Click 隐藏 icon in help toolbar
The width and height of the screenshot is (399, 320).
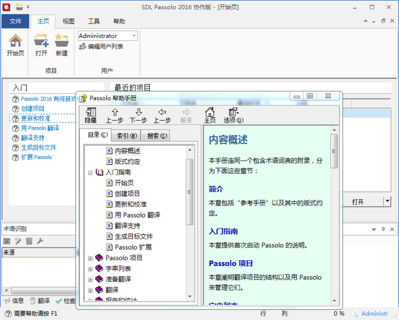[x=91, y=112]
